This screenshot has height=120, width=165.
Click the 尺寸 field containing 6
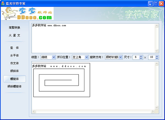[136, 57]
